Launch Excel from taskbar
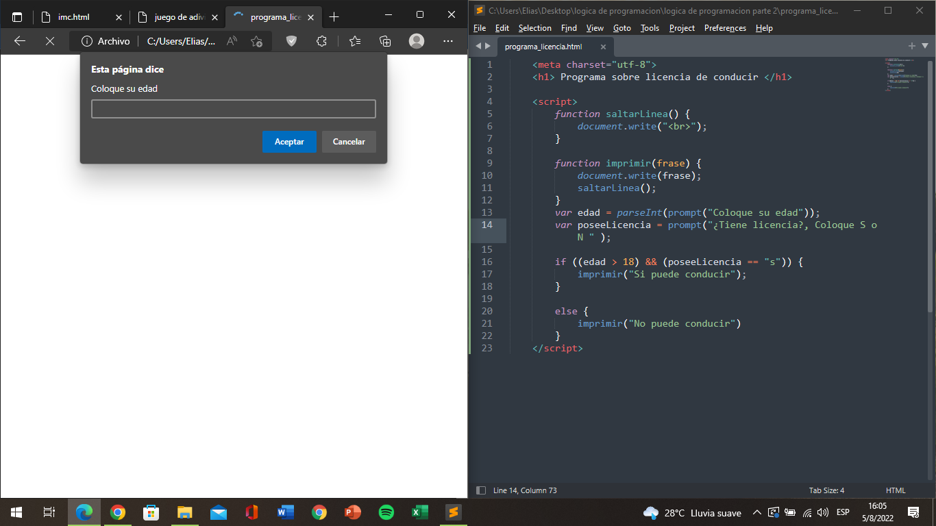 point(419,512)
